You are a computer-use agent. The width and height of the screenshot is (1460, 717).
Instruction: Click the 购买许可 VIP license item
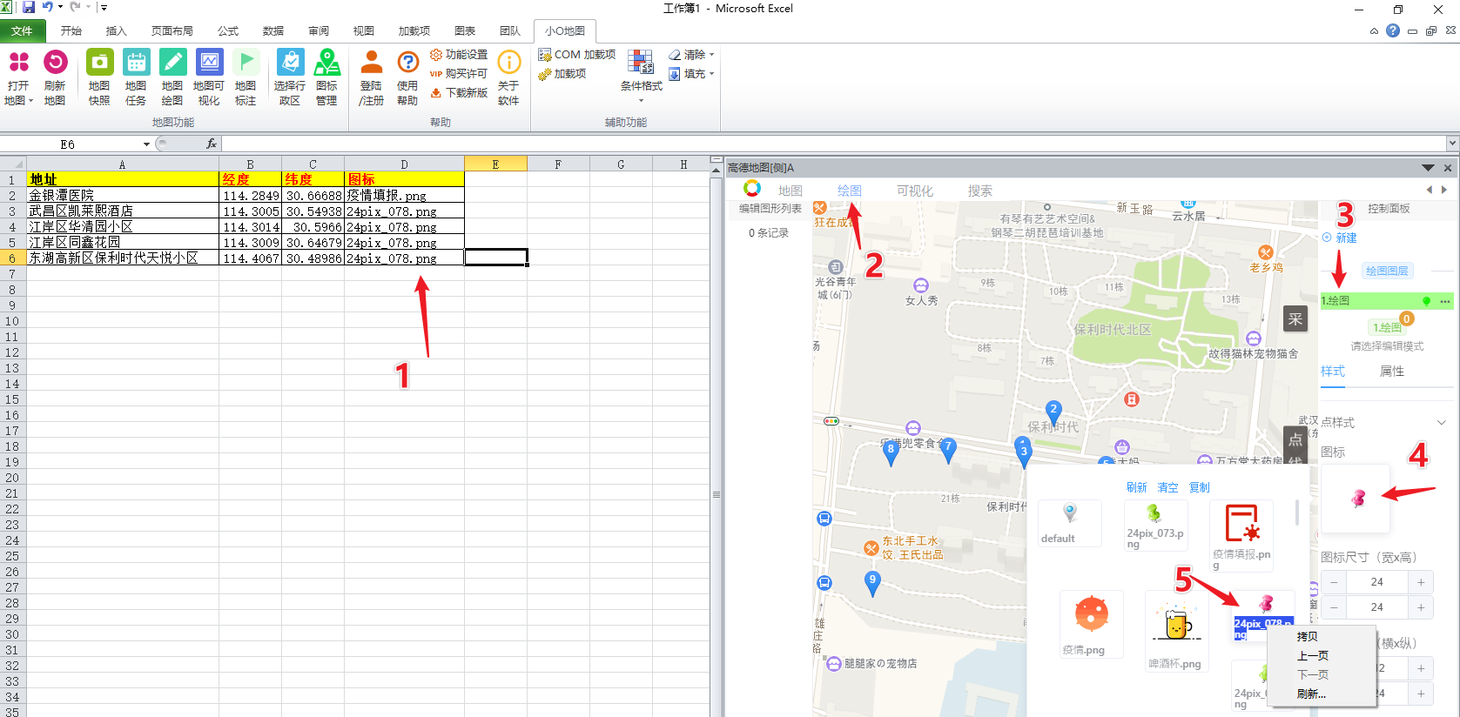458,74
